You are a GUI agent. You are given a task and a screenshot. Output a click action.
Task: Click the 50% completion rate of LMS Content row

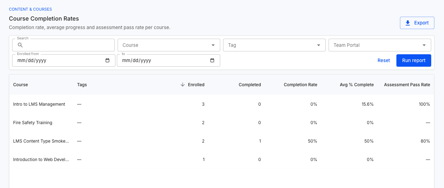[313, 141]
